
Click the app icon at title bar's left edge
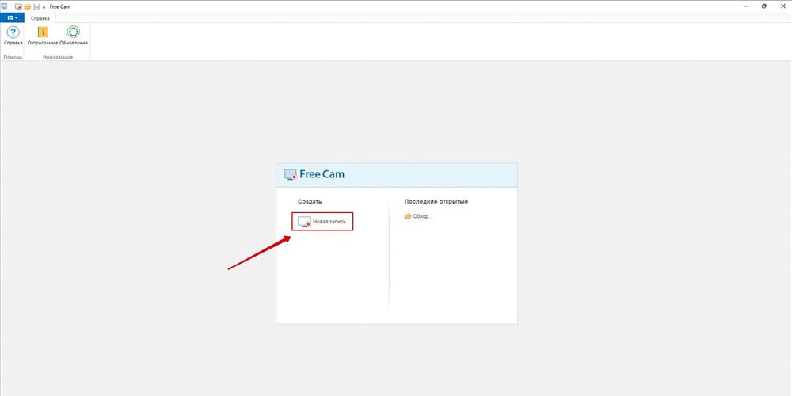point(5,6)
